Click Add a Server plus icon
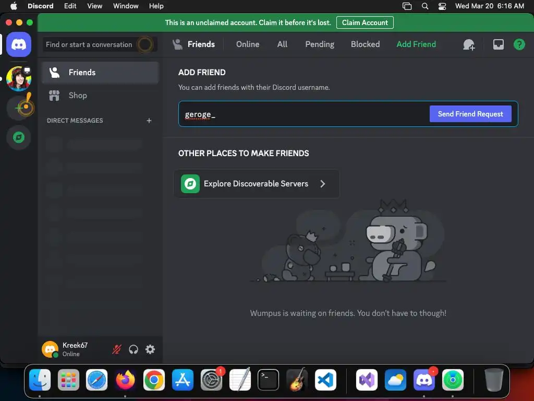The width and height of the screenshot is (534, 401). point(20,108)
